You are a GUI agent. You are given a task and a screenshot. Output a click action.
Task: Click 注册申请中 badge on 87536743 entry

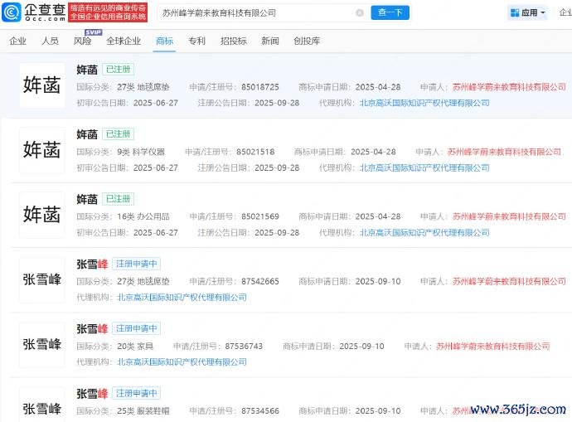point(137,328)
